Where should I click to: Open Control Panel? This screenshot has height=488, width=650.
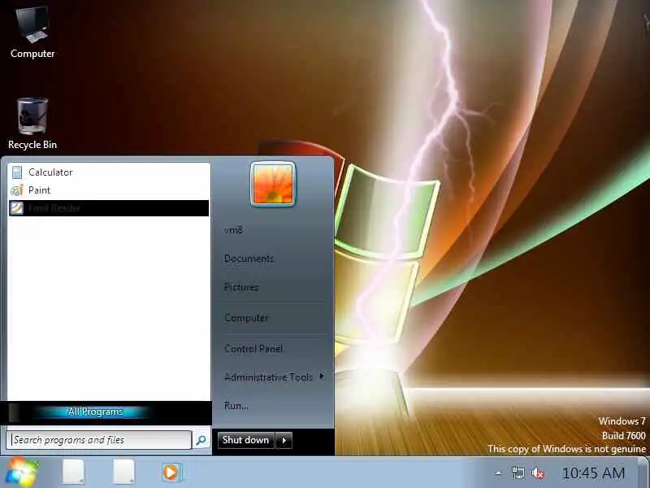pyautogui.click(x=253, y=349)
